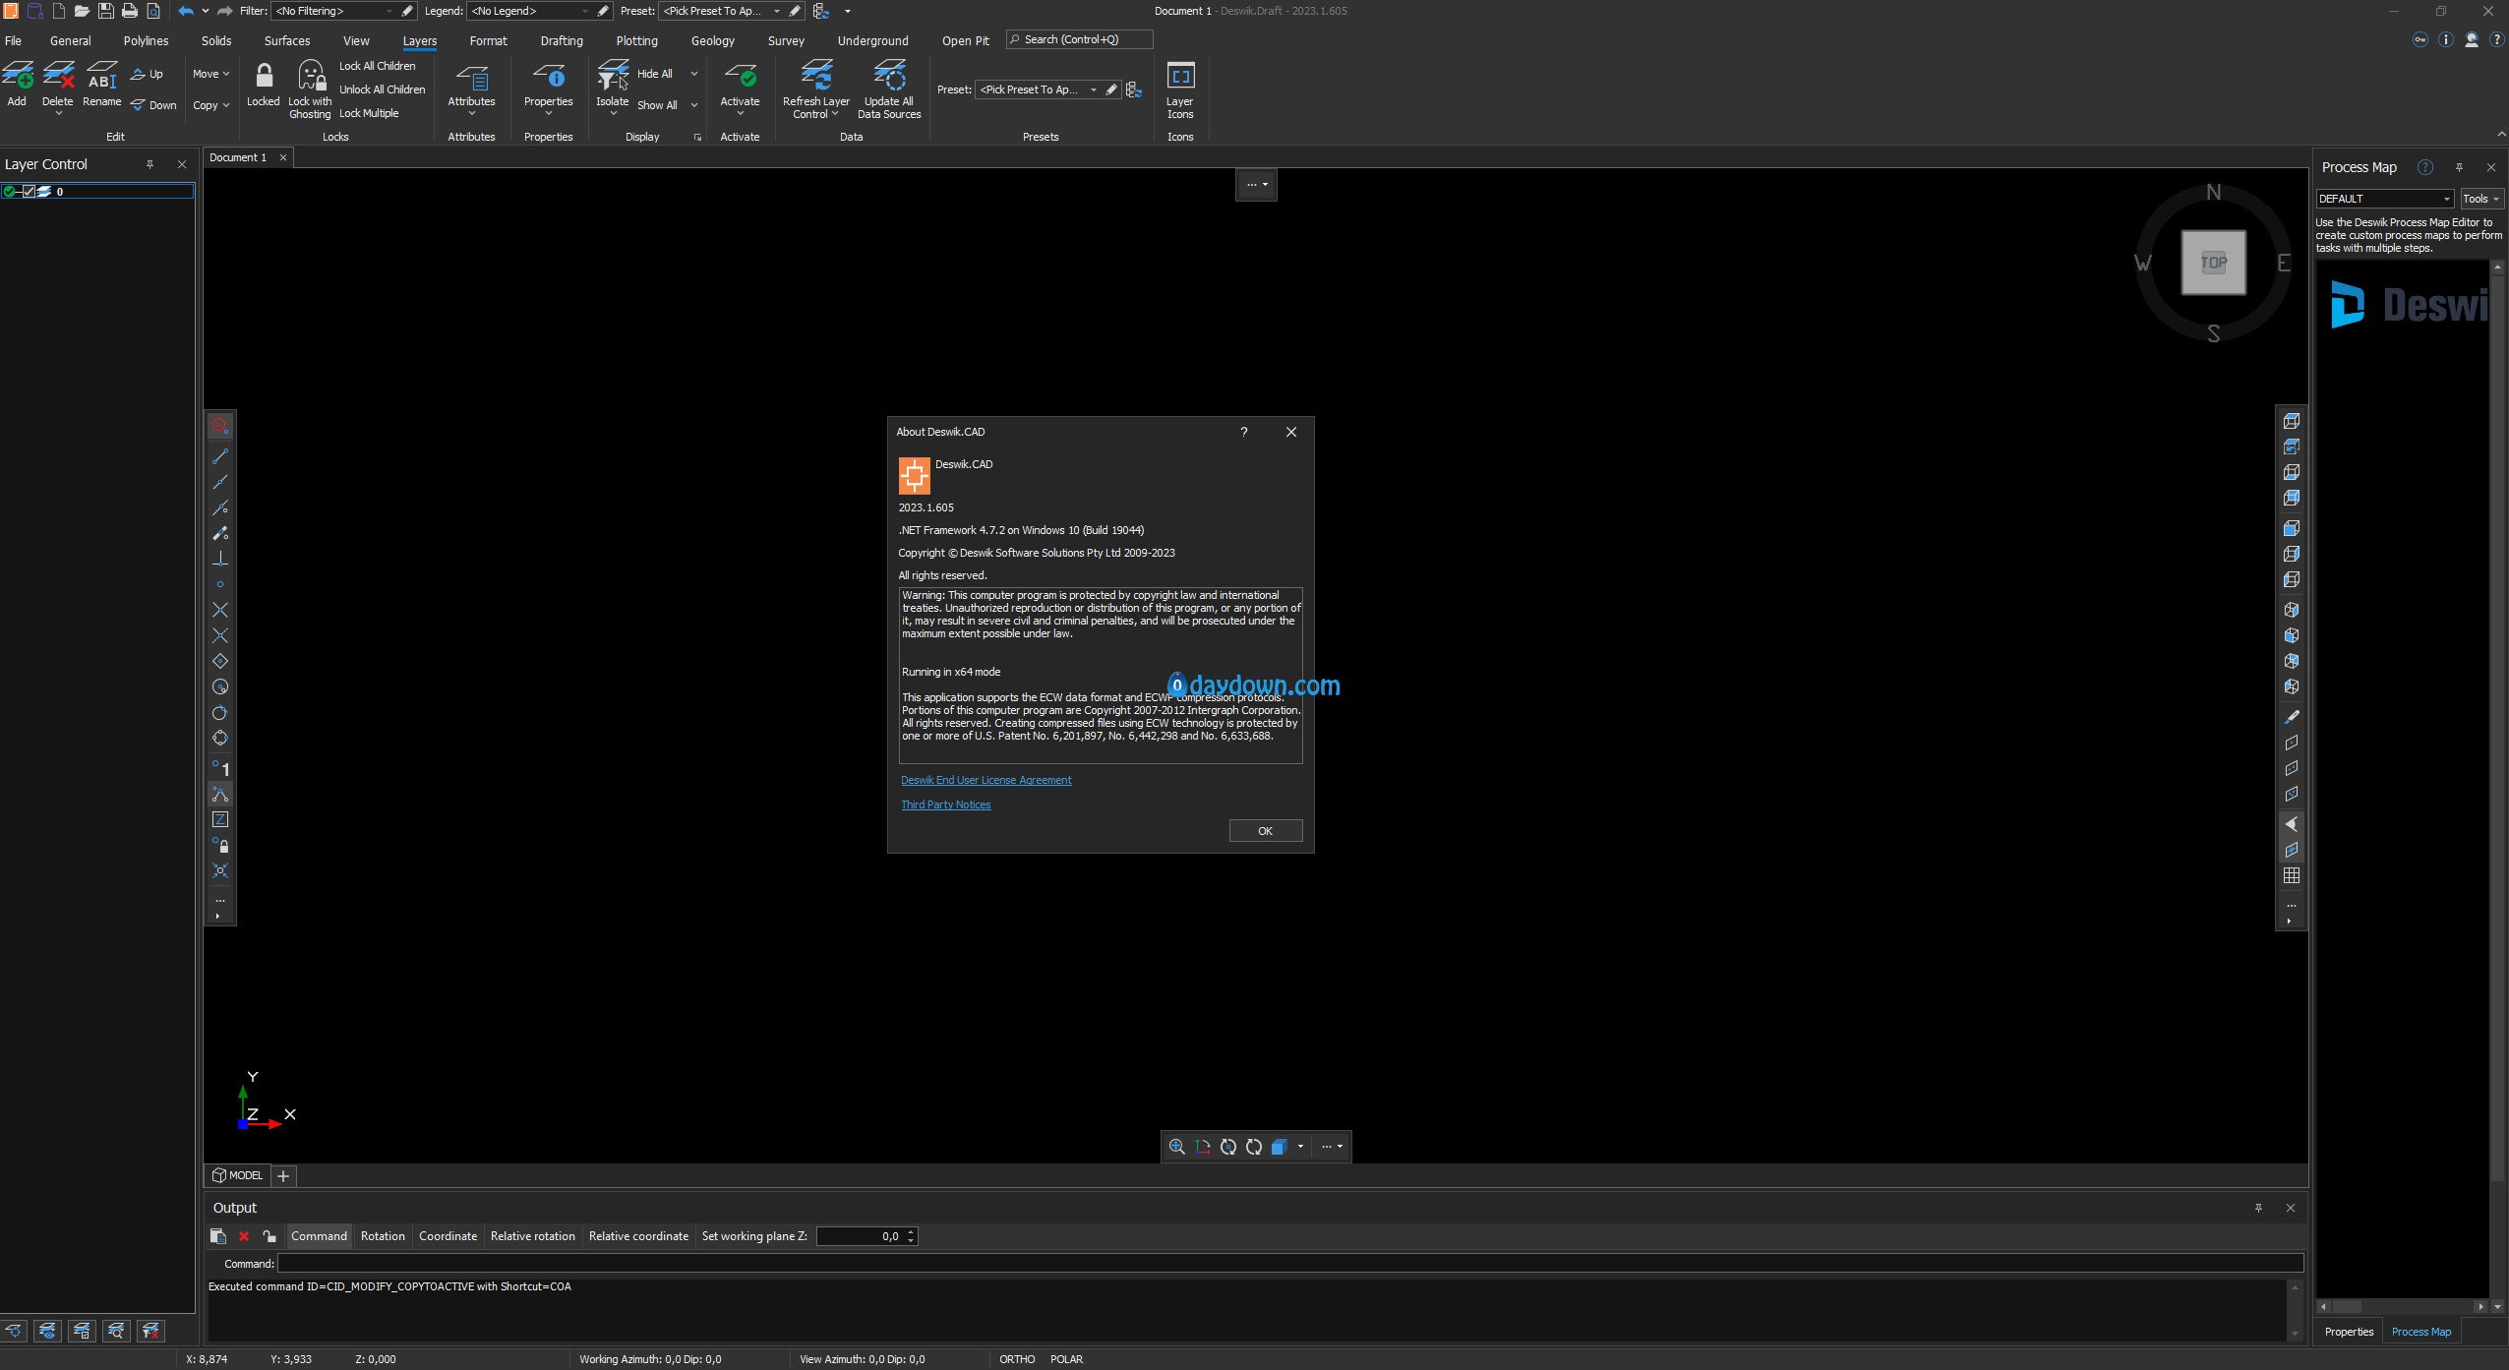The width and height of the screenshot is (2509, 1370).
Task: Click the Lock with Ghosting icon
Action: [x=311, y=76]
